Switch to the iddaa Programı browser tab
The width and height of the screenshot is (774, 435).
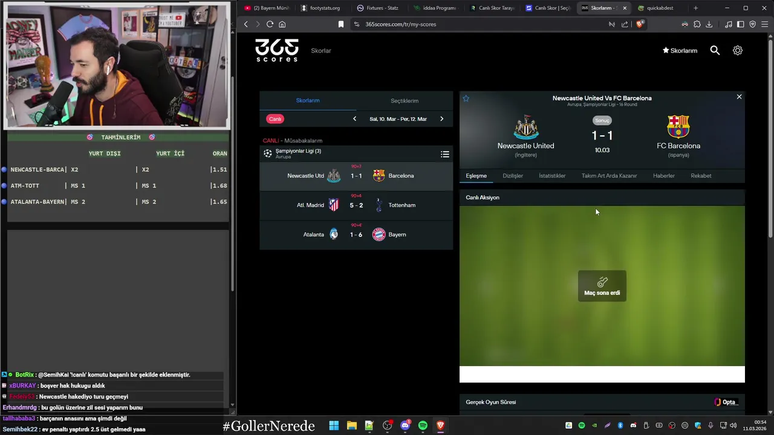435,8
